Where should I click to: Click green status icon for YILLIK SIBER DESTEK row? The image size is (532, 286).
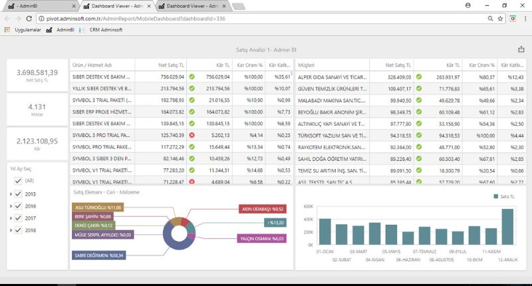point(192,88)
